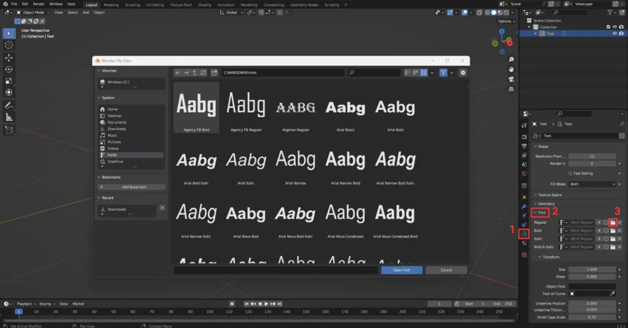The height and width of the screenshot is (328, 628).
Task: Collapse the Font panel
Action: coord(540,213)
